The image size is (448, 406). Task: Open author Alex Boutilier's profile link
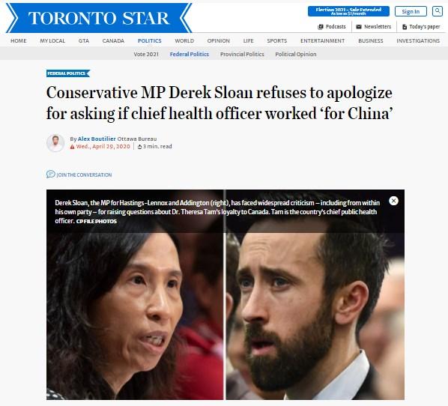(x=97, y=139)
